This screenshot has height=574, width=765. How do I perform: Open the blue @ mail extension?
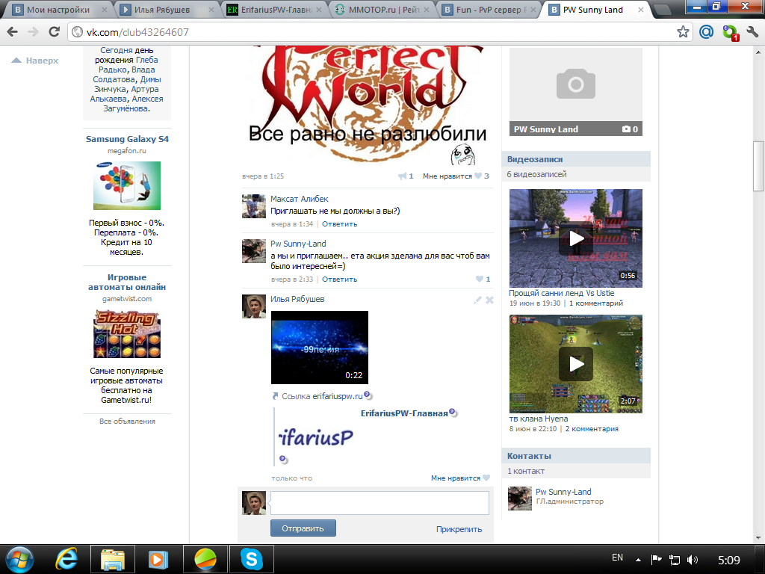pyautogui.click(x=706, y=31)
